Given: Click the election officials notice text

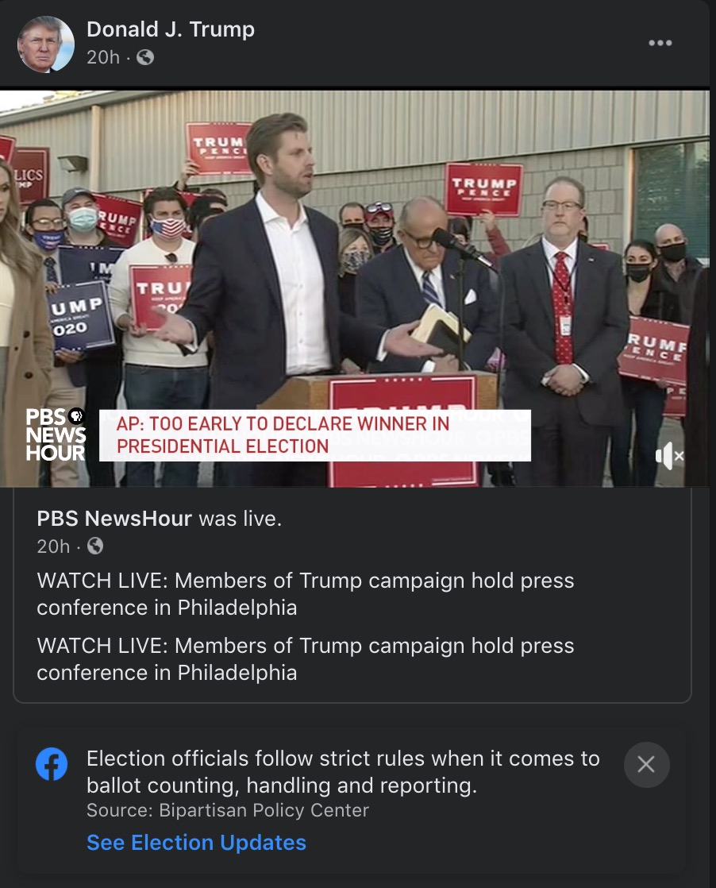Looking at the screenshot, I should [343, 772].
